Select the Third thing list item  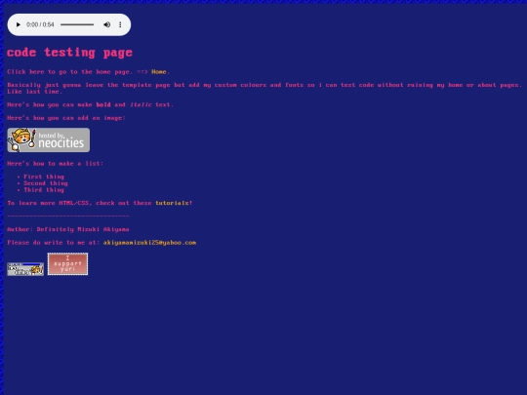[x=44, y=190]
